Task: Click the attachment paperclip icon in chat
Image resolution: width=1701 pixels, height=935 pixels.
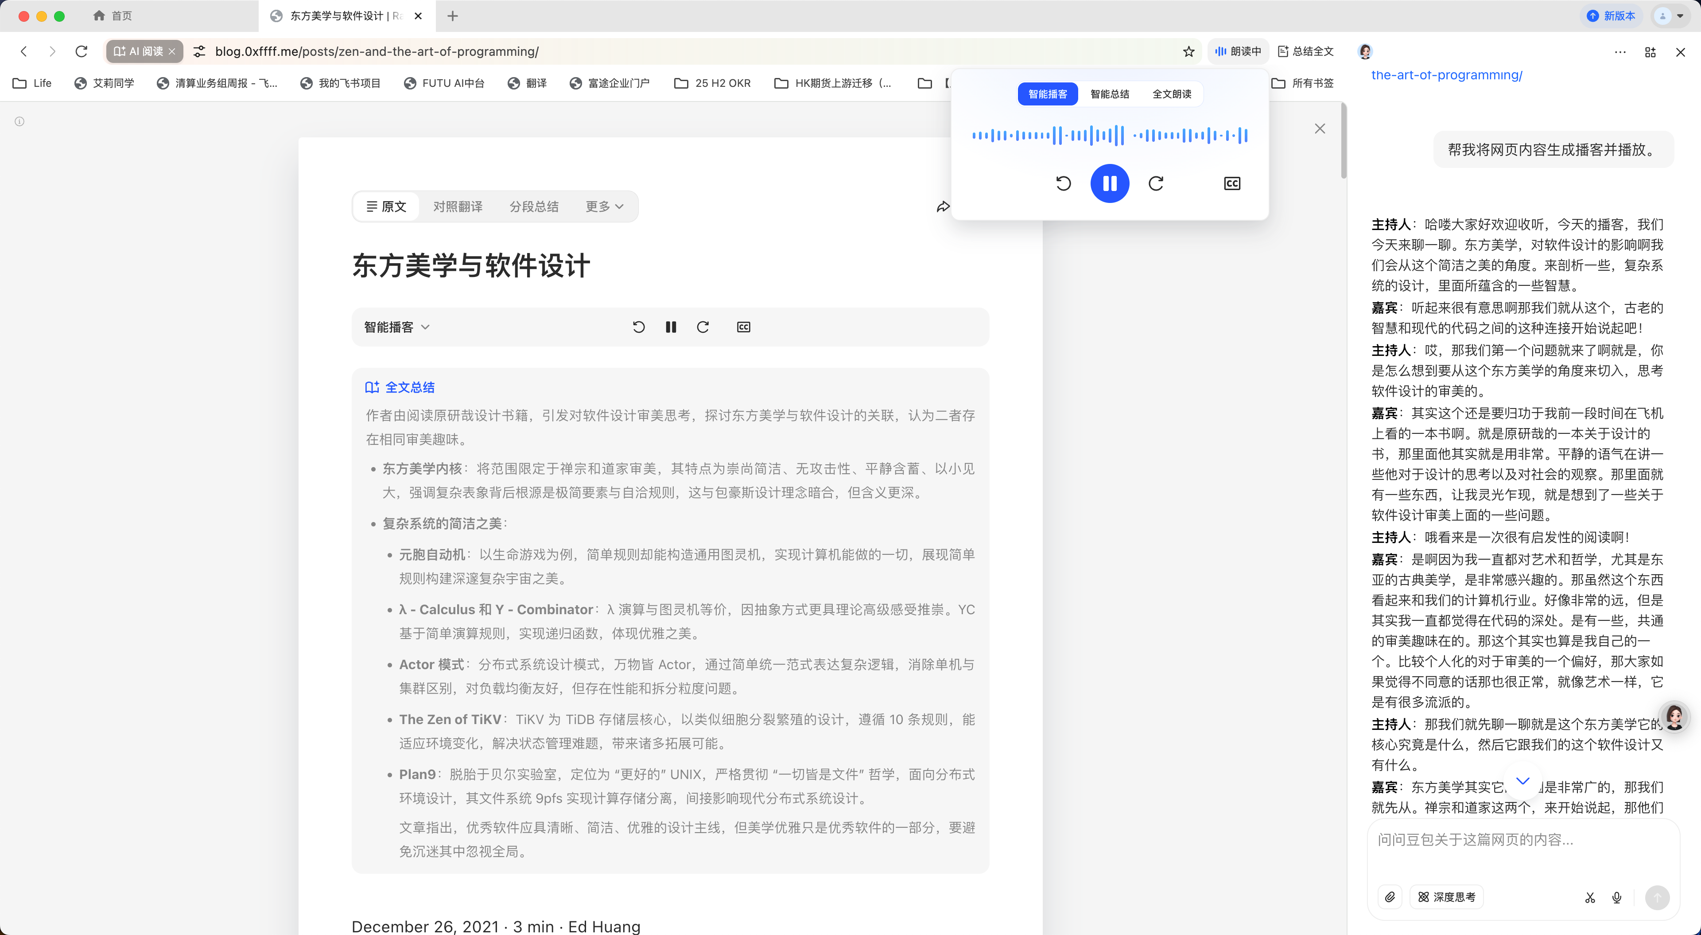Action: (x=1390, y=897)
